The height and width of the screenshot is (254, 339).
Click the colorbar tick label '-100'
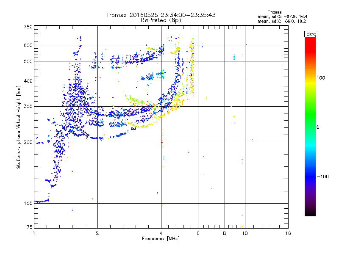click(322, 177)
